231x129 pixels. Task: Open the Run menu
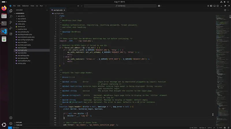(x=41, y=6)
